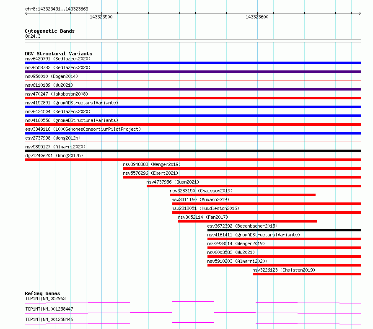Click the purple bar under nsv6558782
This screenshot has height=329, width=373.
pyautogui.click(x=193, y=72)
